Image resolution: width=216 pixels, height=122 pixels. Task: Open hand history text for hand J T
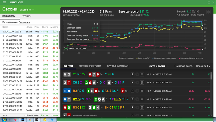pos(142,83)
